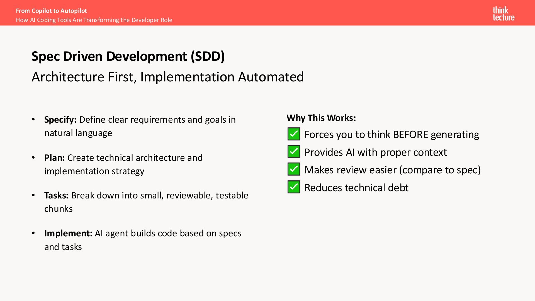The width and height of the screenshot is (535, 301).
Task: Click the bold 'Plan:' label
Action: point(54,158)
